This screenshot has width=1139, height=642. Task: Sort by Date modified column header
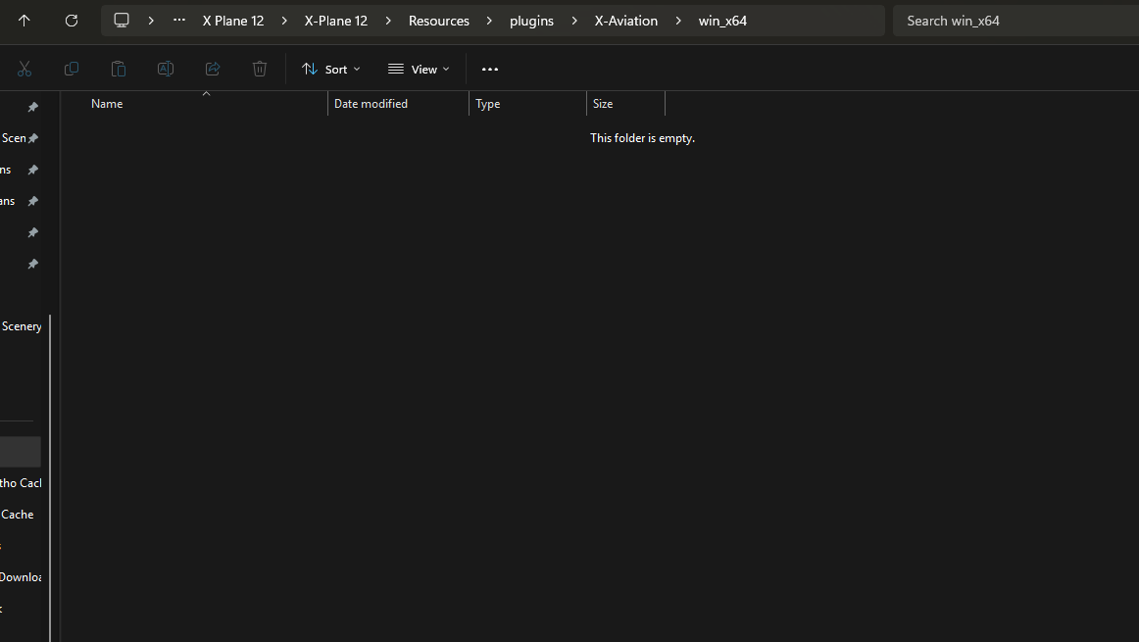coord(371,104)
